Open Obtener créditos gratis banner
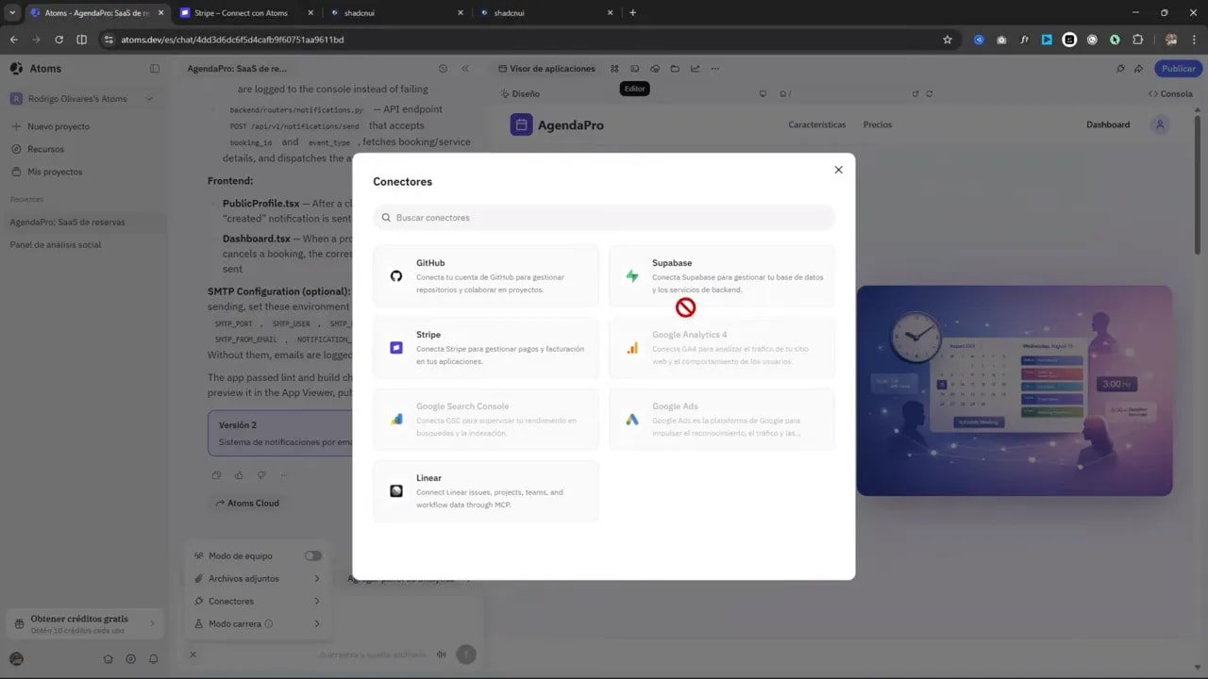The width and height of the screenshot is (1208, 679). 85,623
